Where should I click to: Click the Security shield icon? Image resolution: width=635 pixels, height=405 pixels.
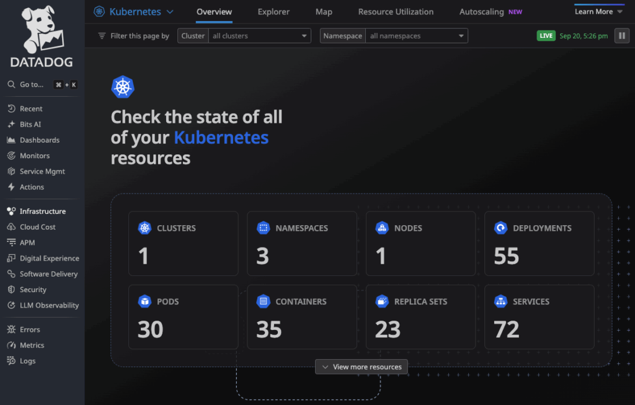(x=11, y=290)
